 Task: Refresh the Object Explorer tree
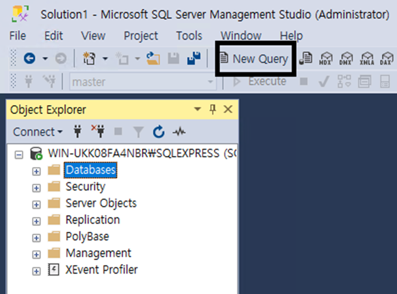pos(159,132)
